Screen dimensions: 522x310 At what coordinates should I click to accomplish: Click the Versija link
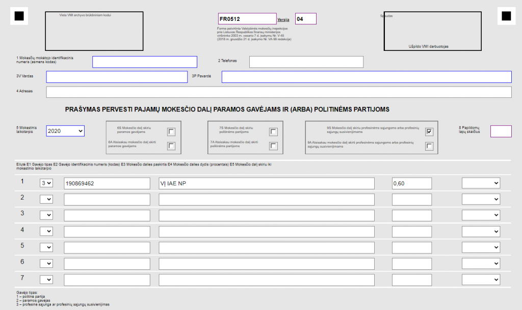pos(283,19)
